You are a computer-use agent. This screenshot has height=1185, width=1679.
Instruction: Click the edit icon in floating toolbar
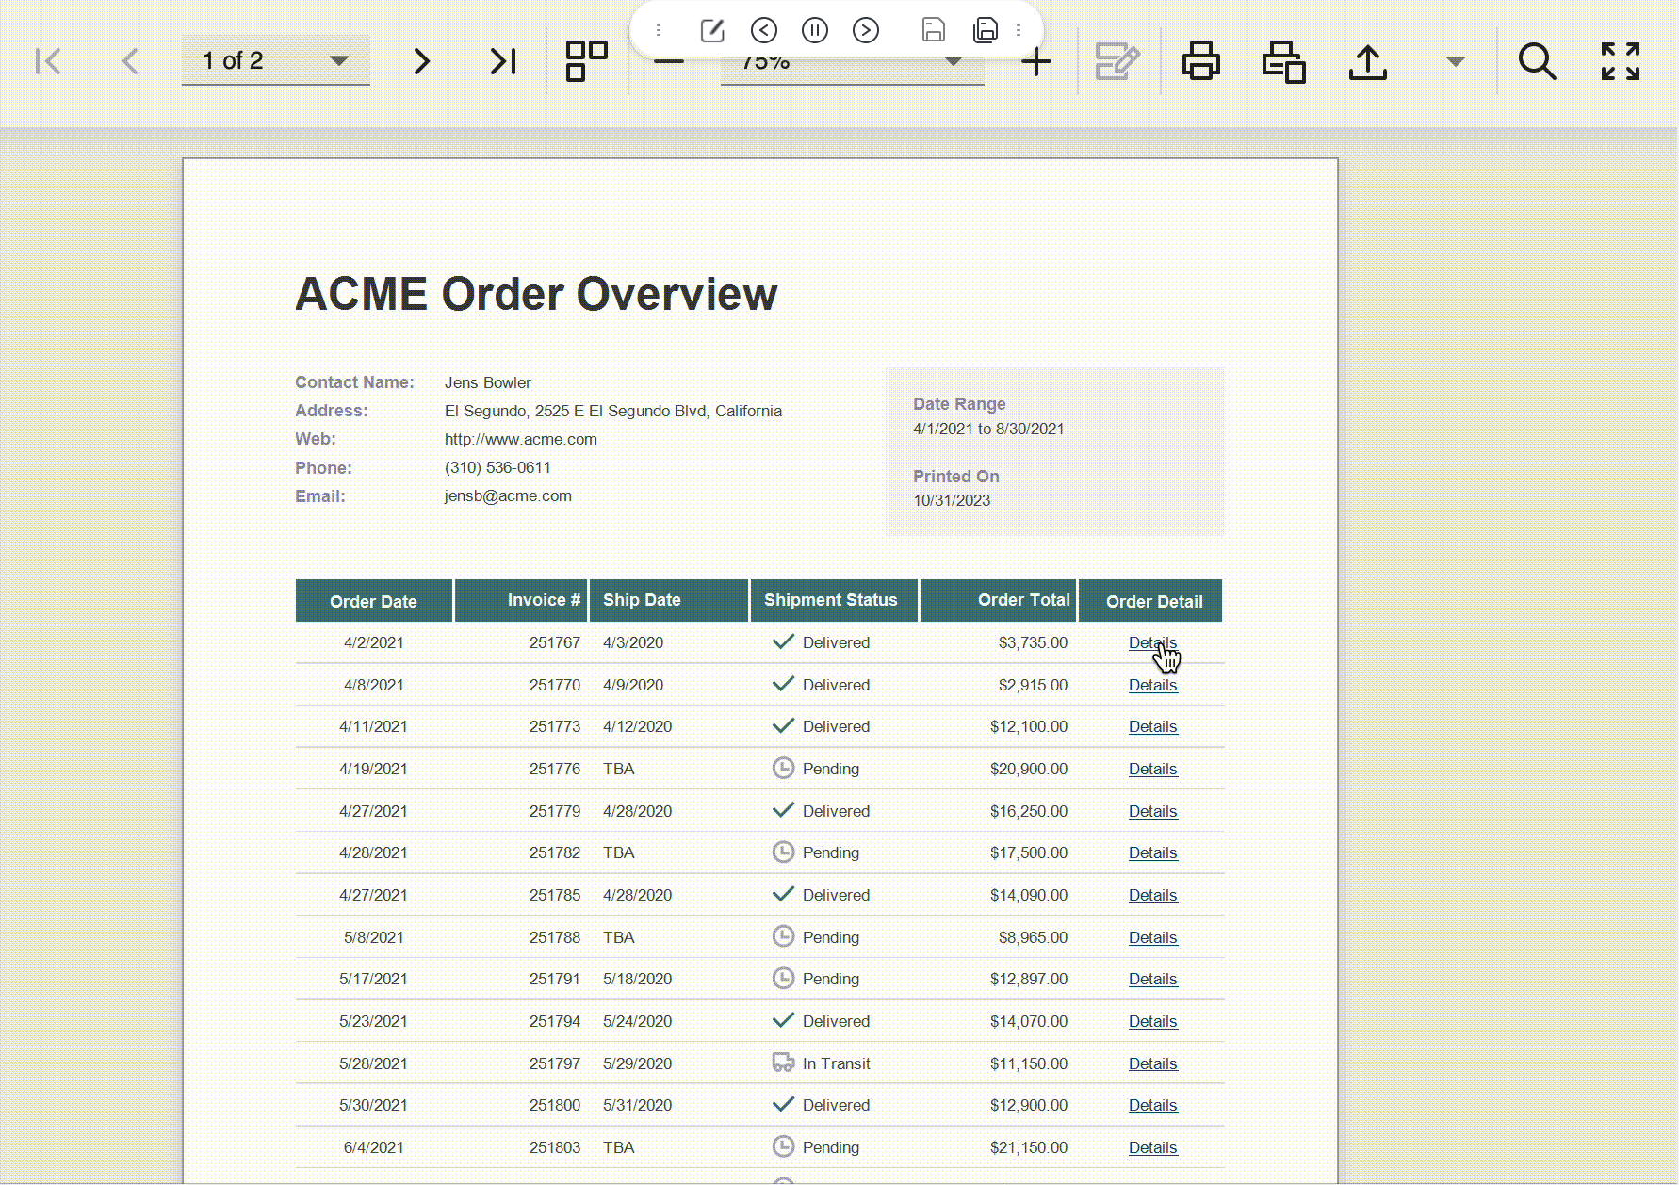point(712,30)
